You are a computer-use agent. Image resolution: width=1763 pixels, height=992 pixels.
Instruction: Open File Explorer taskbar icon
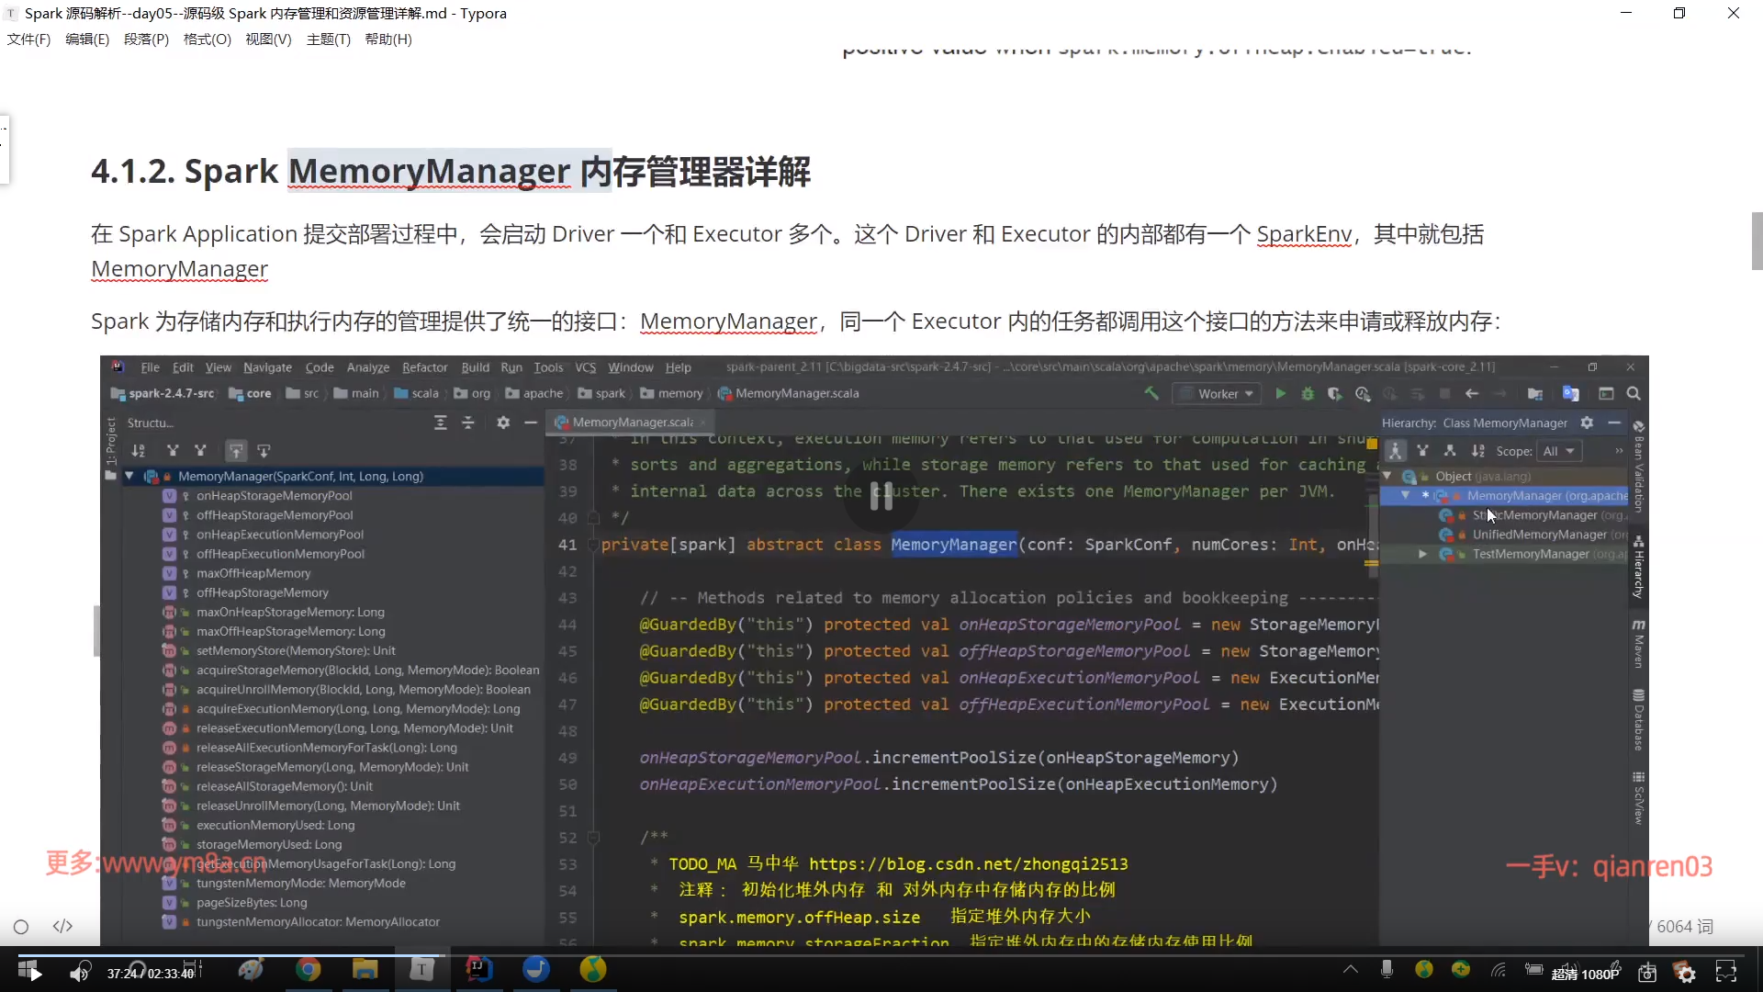365,970
